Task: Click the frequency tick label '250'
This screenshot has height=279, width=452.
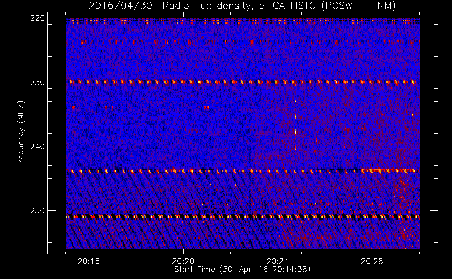Action: click(37, 211)
